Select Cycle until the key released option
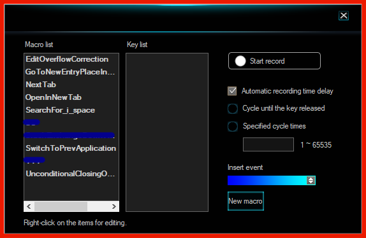The image size is (366, 238). (x=233, y=109)
